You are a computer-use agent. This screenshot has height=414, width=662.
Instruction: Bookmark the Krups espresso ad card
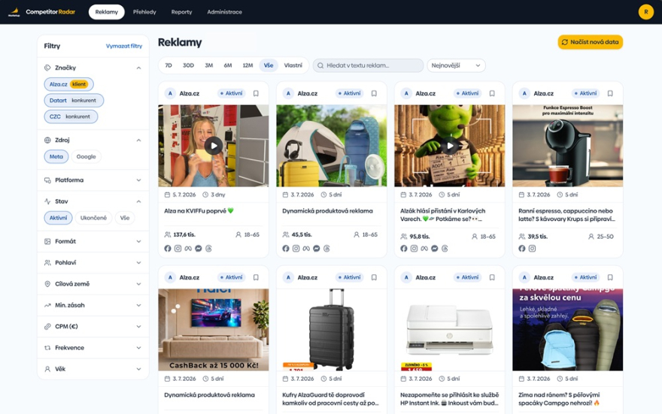pyautogui.click(x=610, y=93)
